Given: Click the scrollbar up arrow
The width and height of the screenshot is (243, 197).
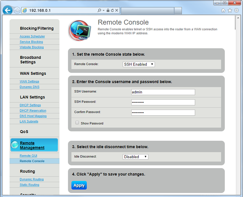Looking at the screenshot, I should point(238,18).
